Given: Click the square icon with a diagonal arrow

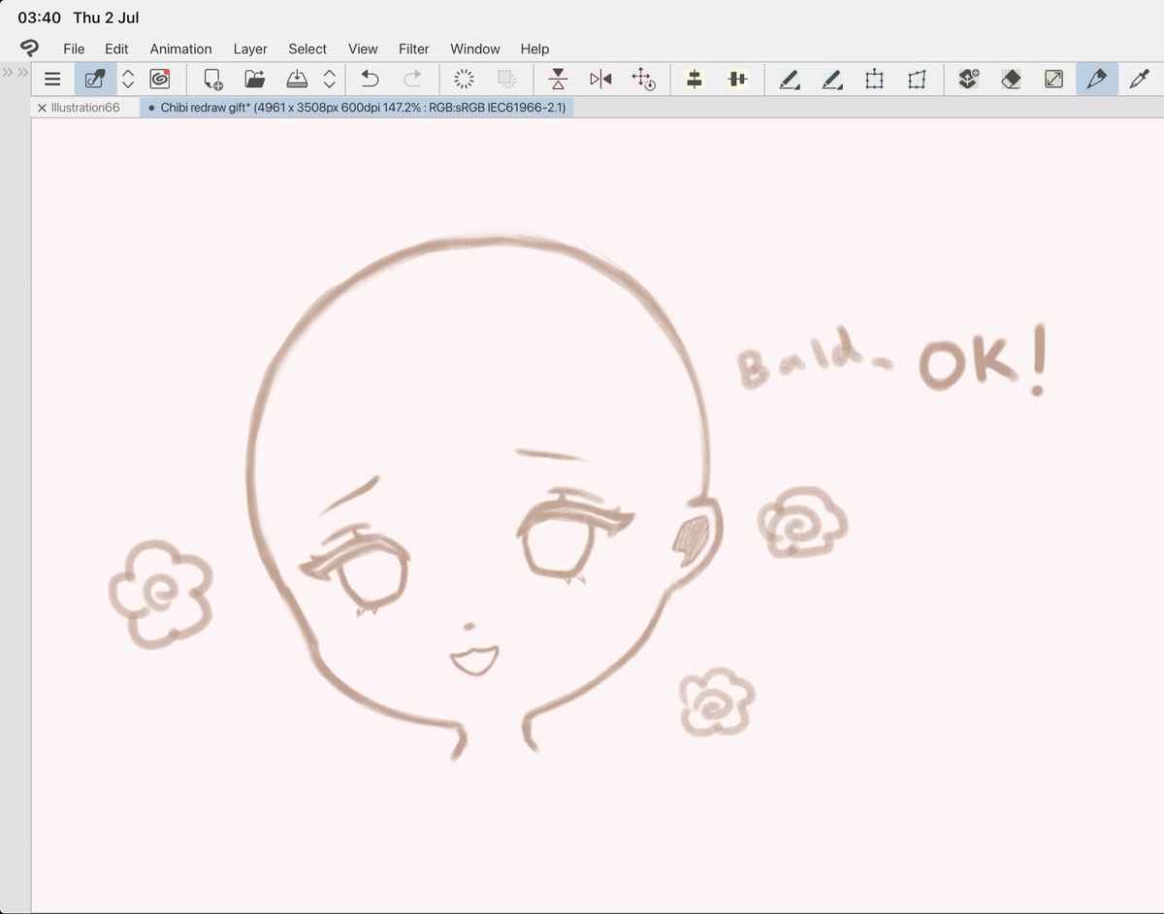Looking at the screenshot, I should coord(1053,80).
